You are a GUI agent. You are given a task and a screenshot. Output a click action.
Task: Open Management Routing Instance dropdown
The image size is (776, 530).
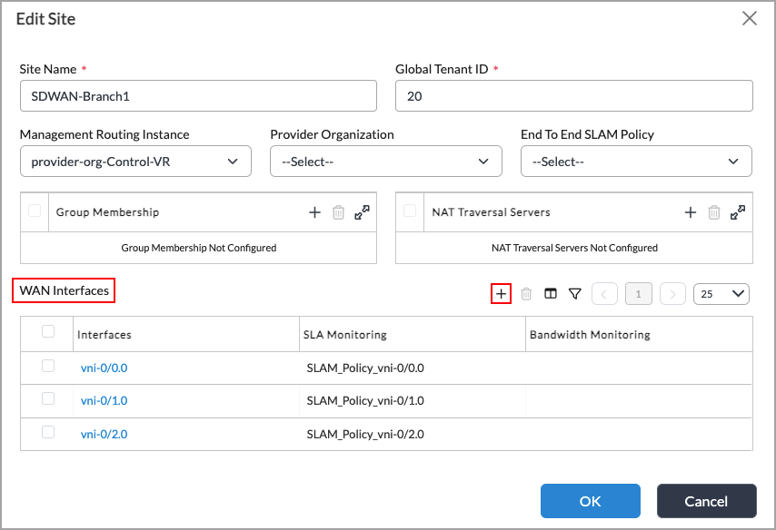click(x=135, y=162)
